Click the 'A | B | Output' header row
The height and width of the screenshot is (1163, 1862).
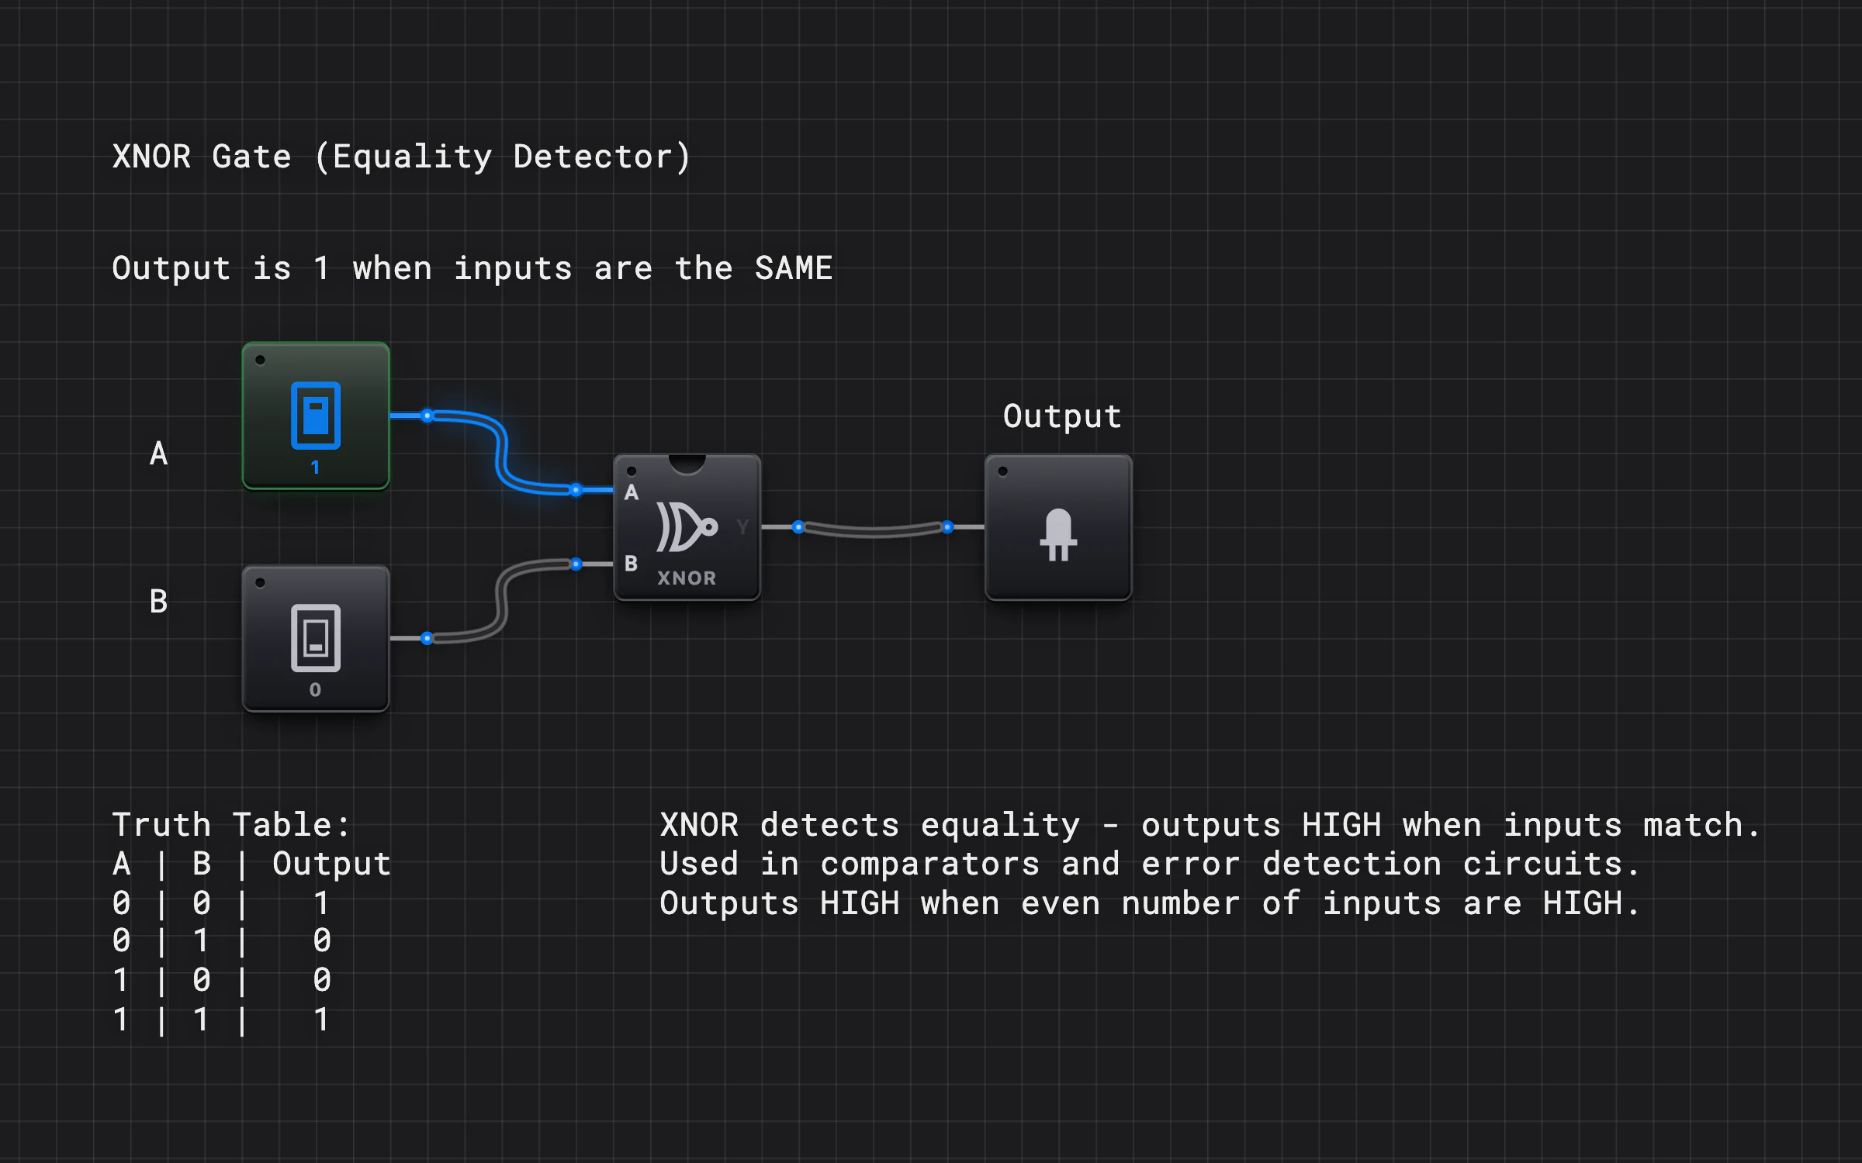[x=251, y=864]
